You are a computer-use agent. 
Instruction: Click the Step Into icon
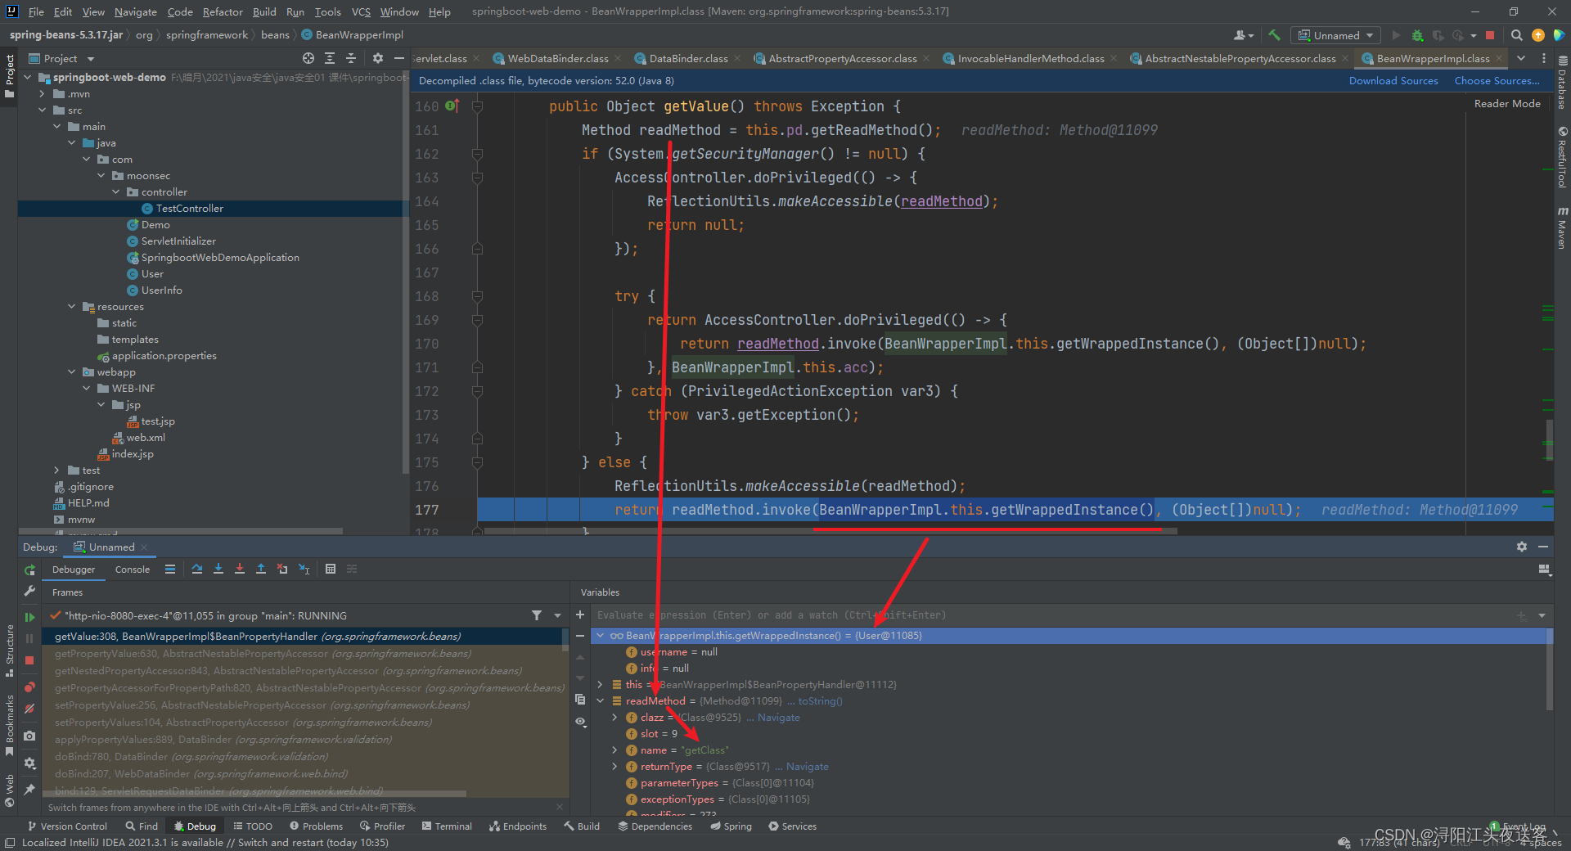(x=218, y=569)
